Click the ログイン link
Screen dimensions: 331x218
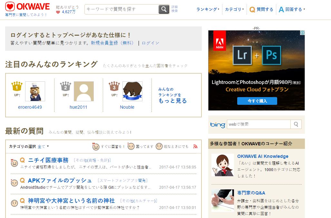[x=150, y=43]
